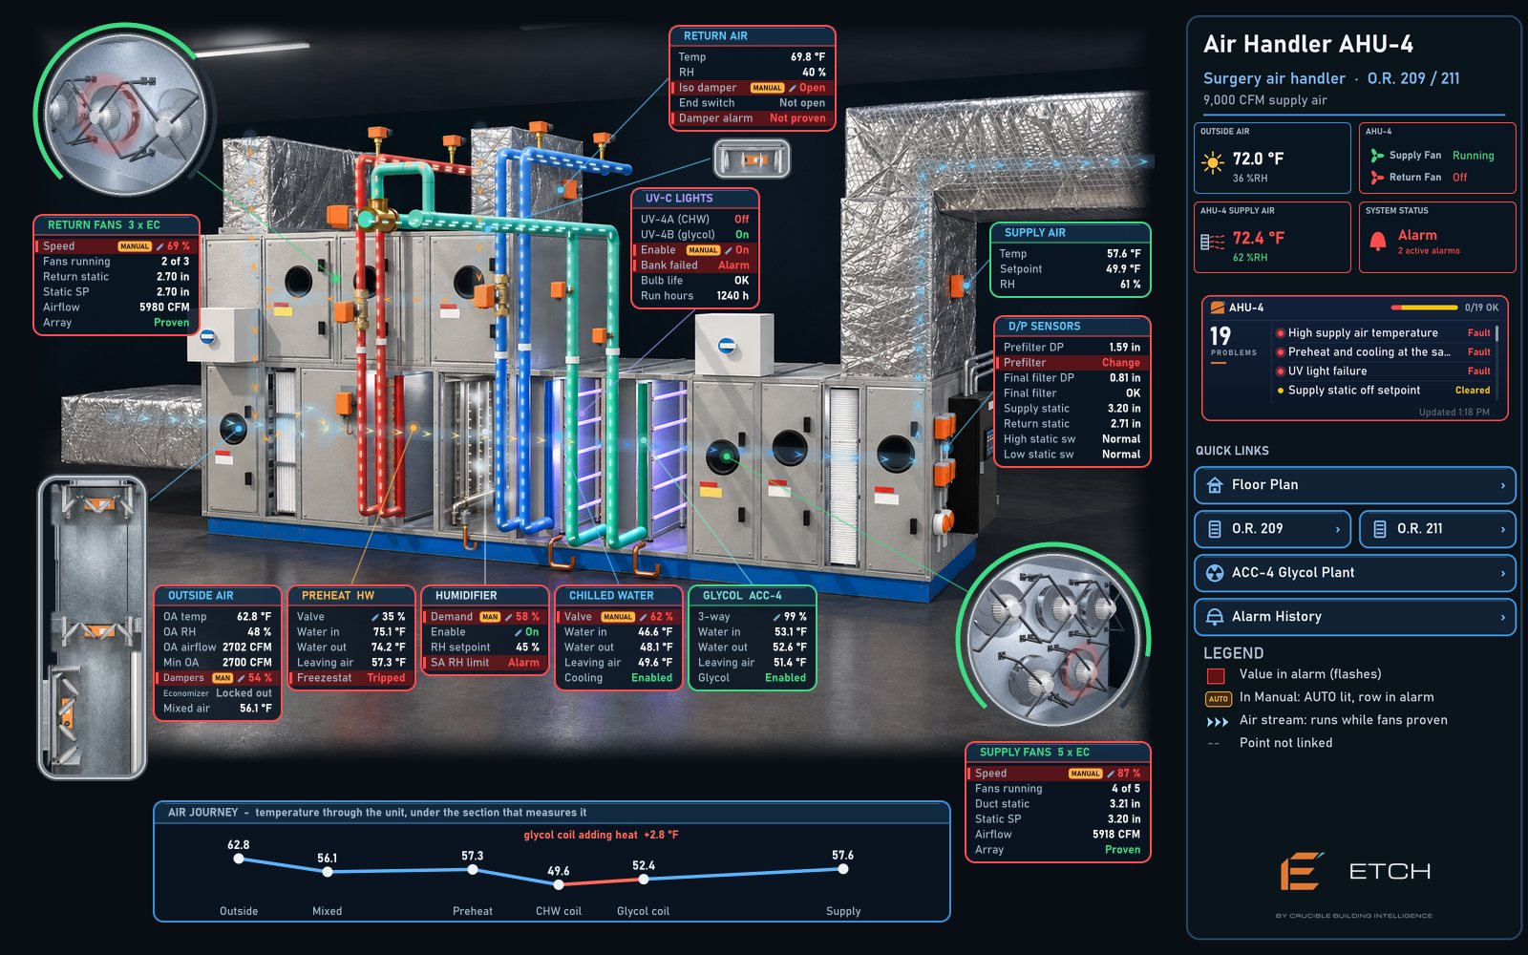Toggle MANUAL badge on Supply Fans Speed
The width and height of the screenshot is (1528, 955).
pos(1085,774)
